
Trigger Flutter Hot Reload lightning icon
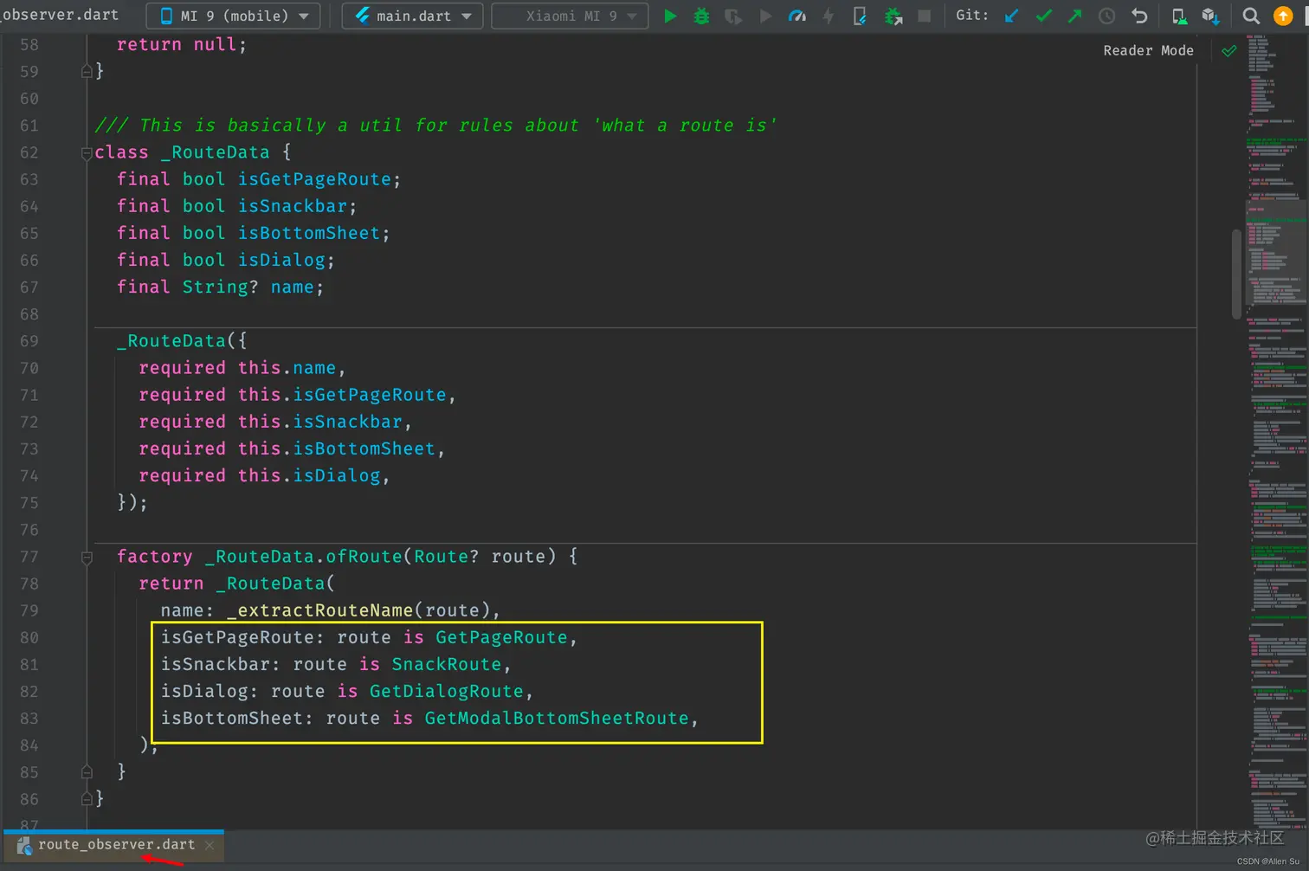[829, 16]
